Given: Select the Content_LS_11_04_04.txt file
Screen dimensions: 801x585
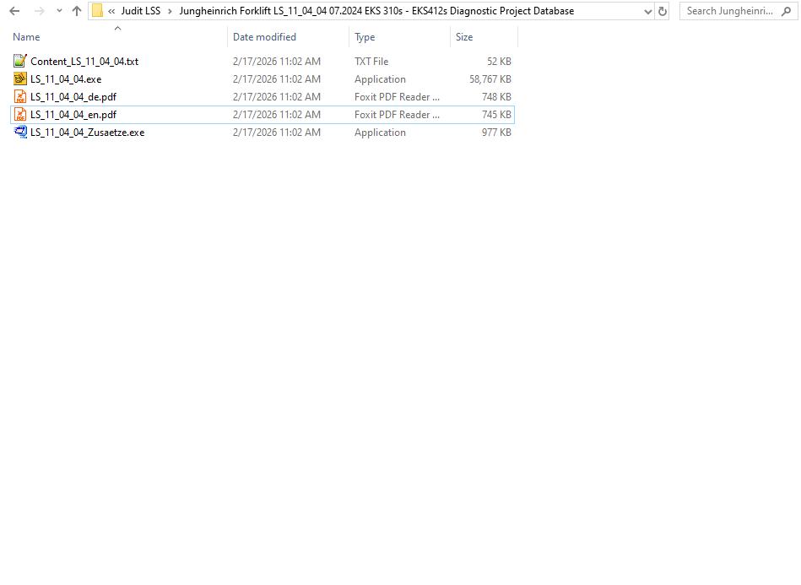Looking at the screenshot, I should (x=84, y=61).
